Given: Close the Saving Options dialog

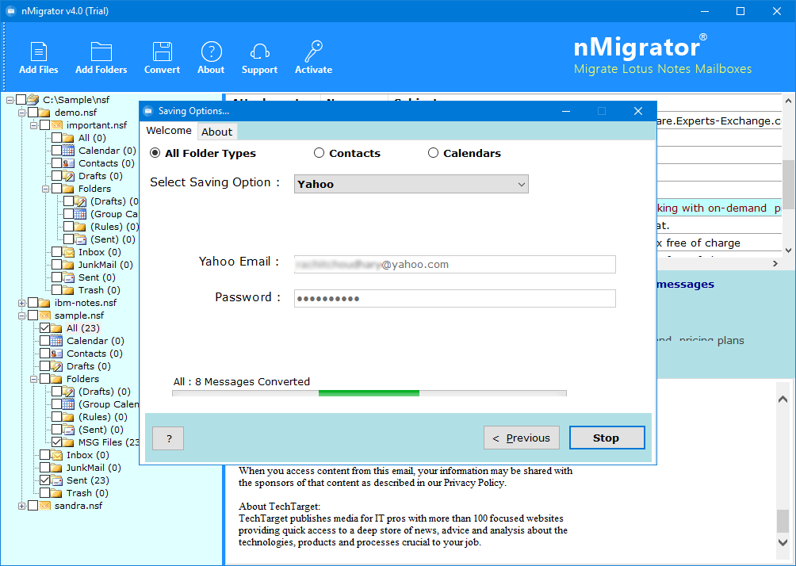Looking at the screenshot, I should click(638, 111).
